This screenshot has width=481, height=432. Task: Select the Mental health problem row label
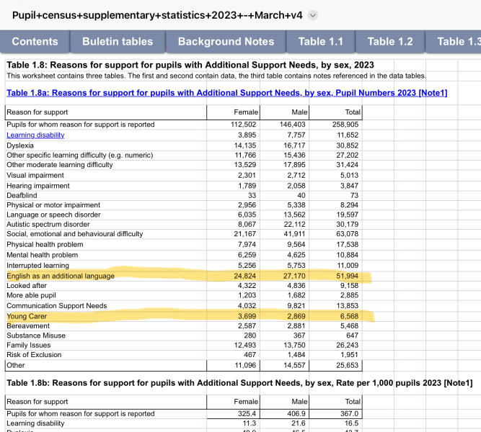coord(43,255)
